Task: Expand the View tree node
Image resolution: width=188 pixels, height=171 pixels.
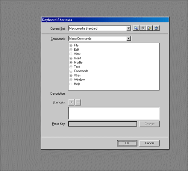Action: (71, 54)
